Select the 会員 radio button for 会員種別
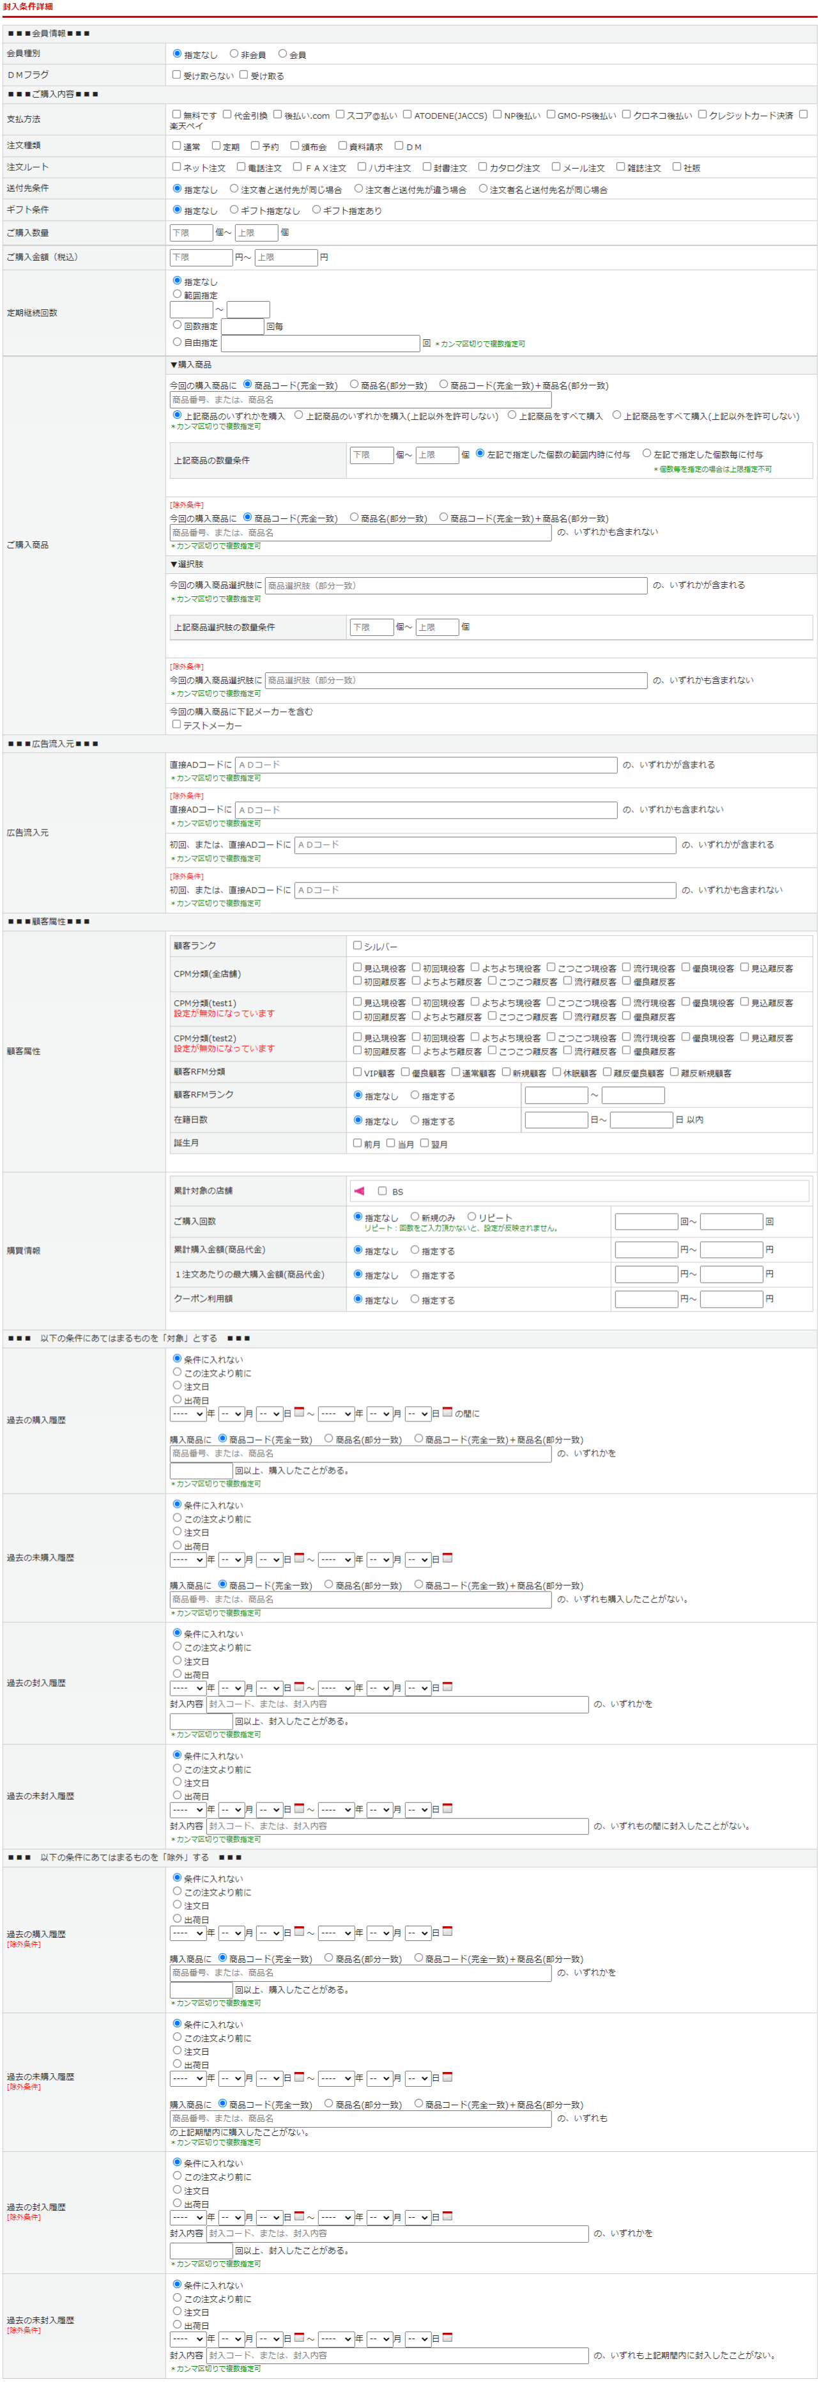Screen dimensions: 821x2382 283,54
